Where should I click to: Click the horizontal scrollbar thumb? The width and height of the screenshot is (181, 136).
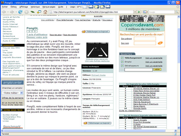85,131
